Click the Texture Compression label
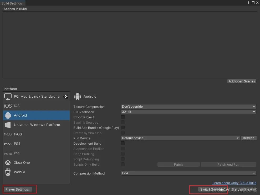260x195 pixels. click(89, 107)
